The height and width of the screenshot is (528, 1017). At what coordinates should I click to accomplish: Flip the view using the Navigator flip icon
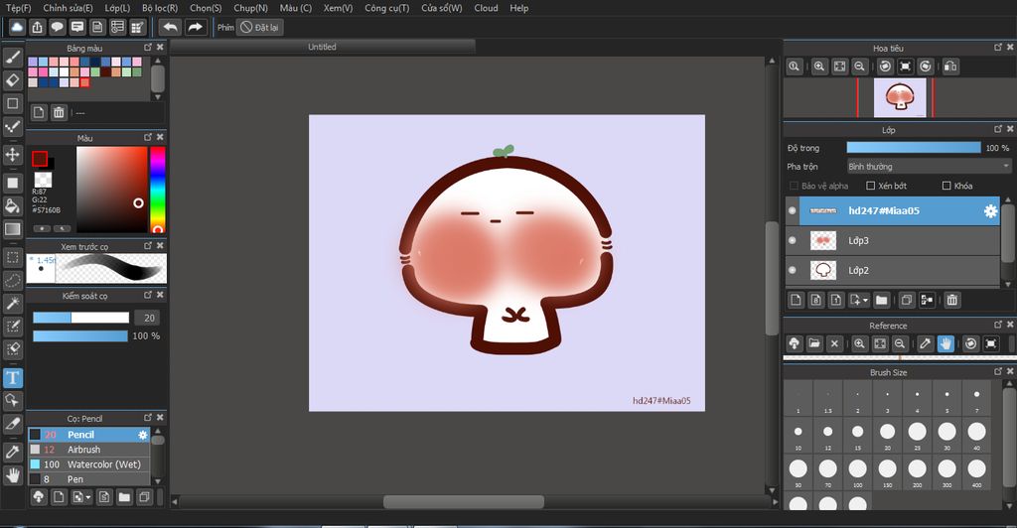click(950, 66)
